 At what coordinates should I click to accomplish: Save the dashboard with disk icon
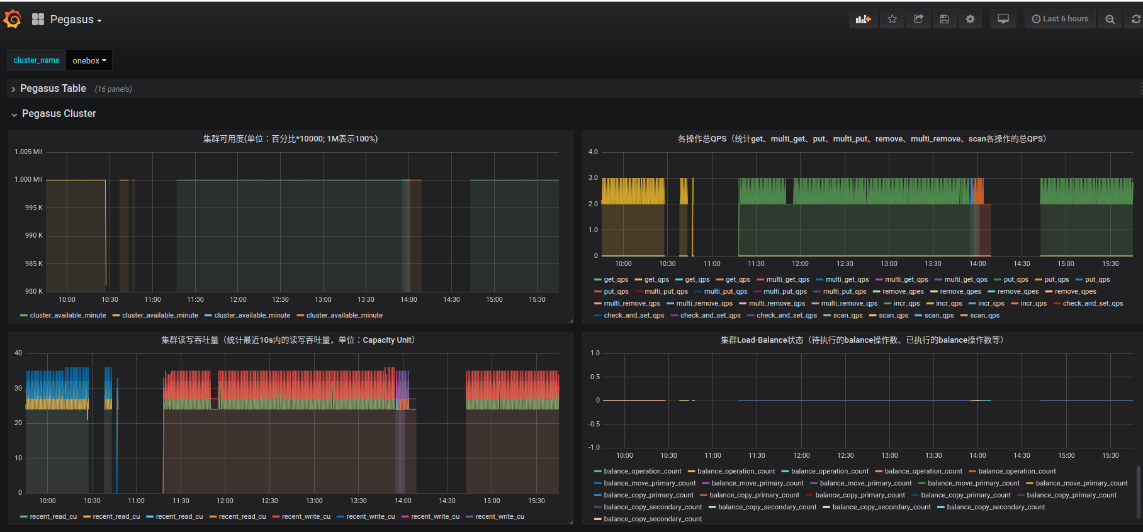coord(944,19)
